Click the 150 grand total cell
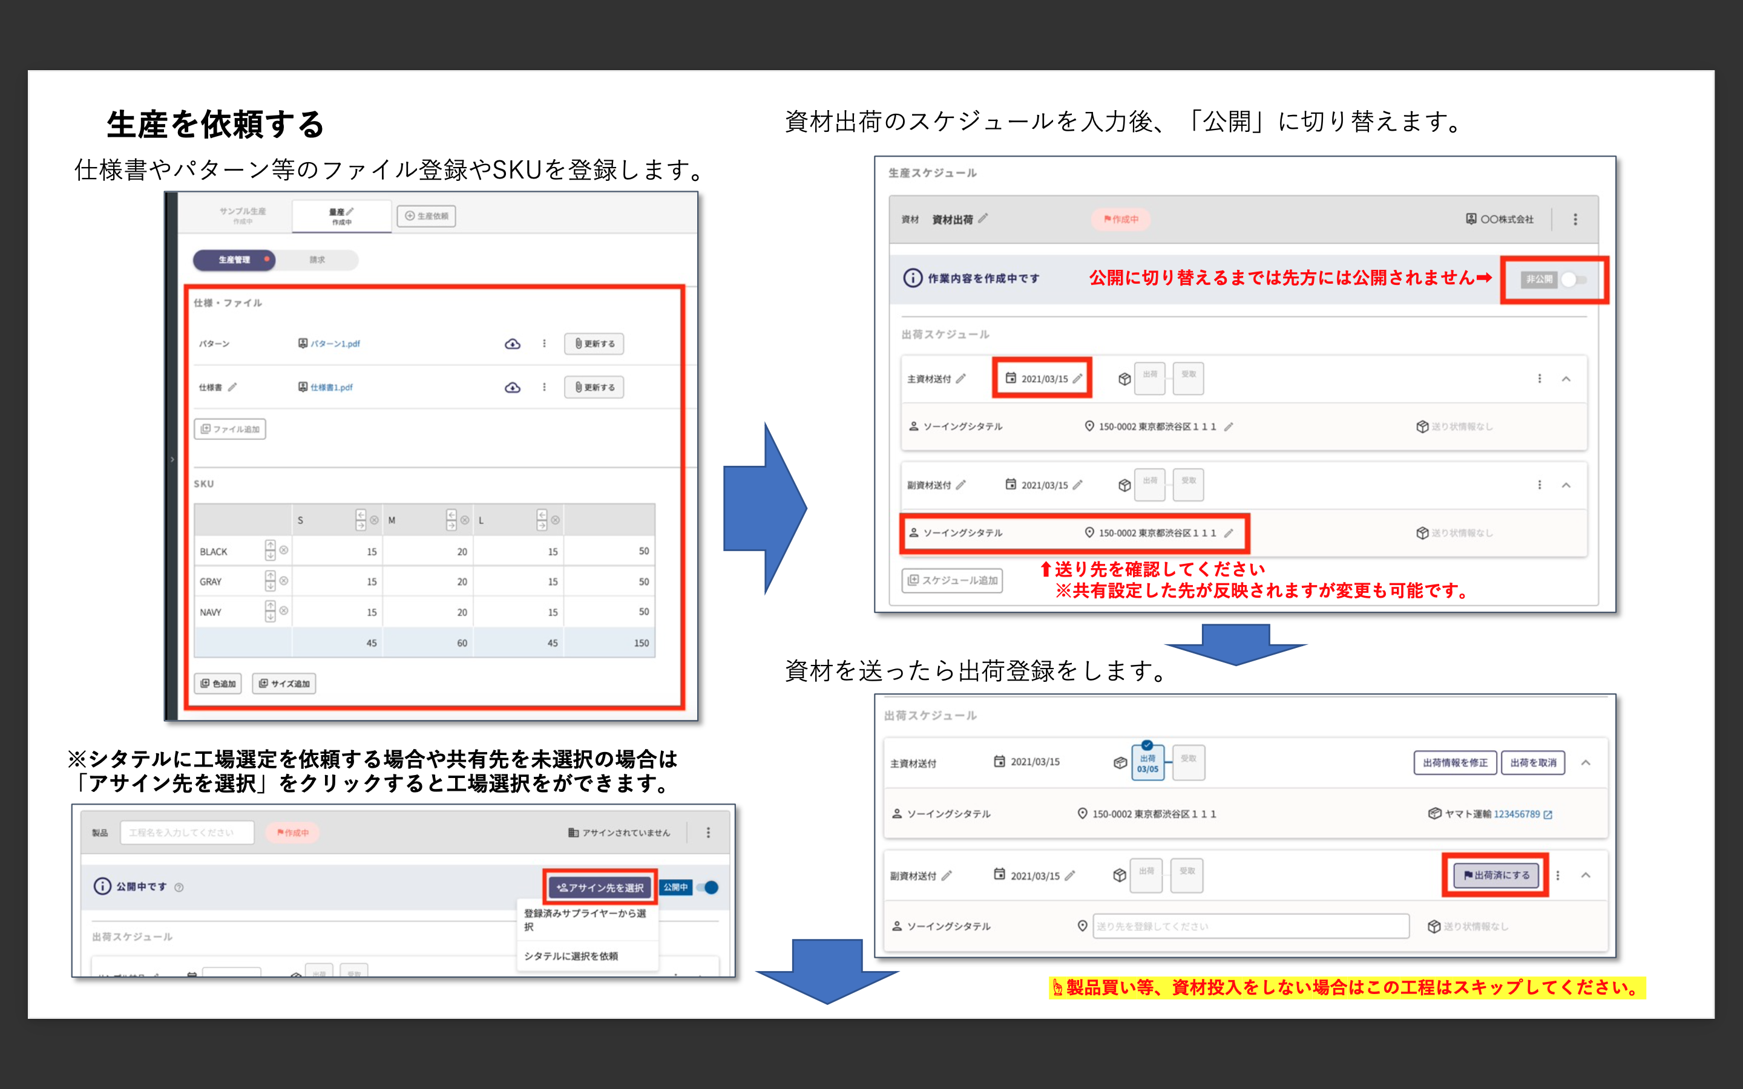 coord(609,643)
